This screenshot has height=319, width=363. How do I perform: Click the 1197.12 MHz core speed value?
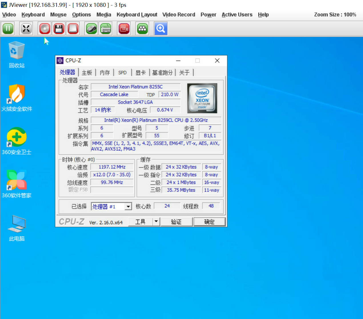click(x=112, y=167)
